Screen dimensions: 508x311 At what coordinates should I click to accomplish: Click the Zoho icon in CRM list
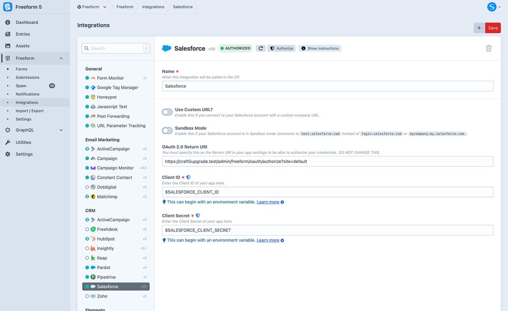93,296
